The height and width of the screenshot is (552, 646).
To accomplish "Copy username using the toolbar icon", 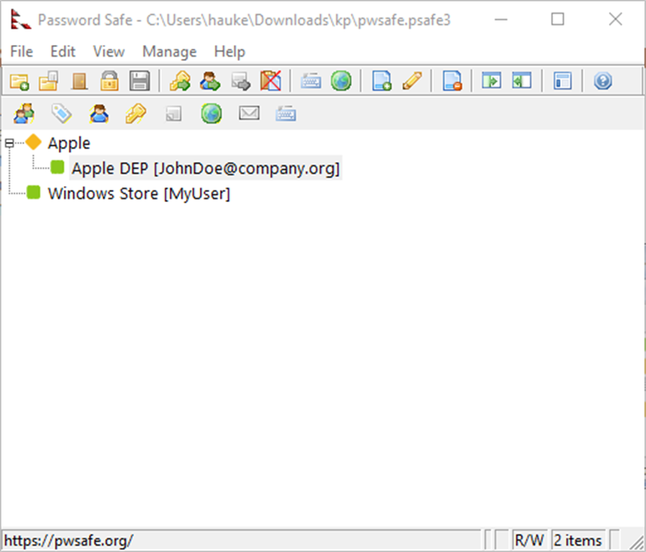I will (210, 81).
